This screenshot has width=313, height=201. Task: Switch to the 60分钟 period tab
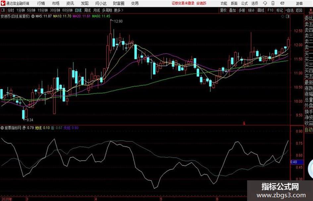tap(67, 10)
